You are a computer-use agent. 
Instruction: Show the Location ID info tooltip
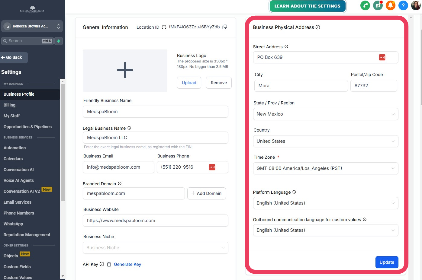(x=164, y=27)
